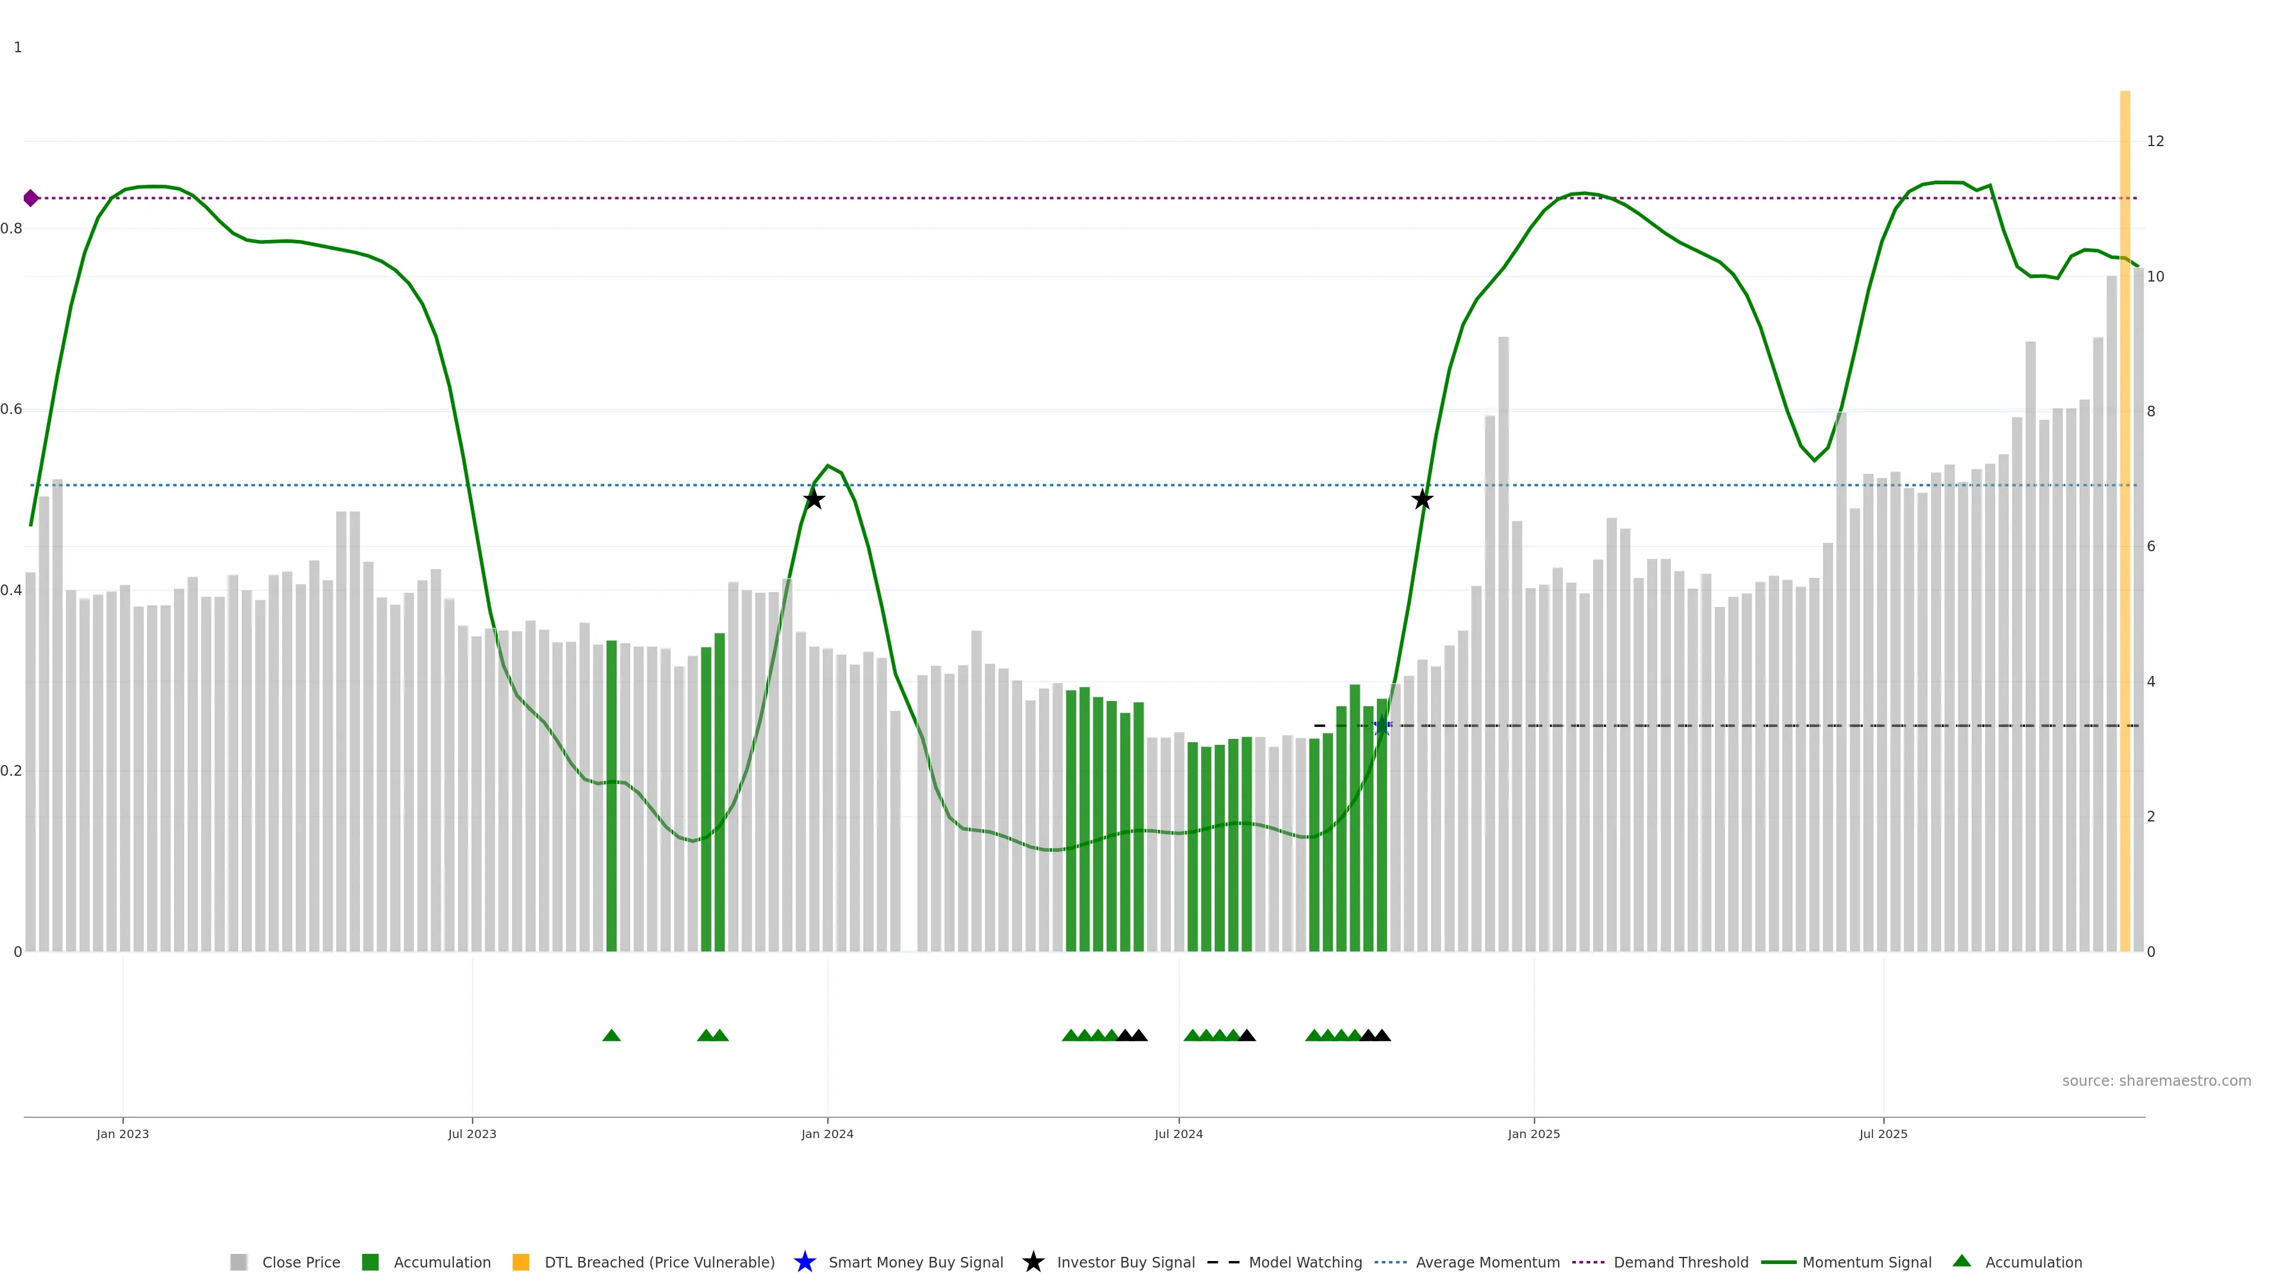The width and height of the screenshot is (2281, 1283).
Task: Click the Jan 2024 axis label
Action: click(827, 1133)
